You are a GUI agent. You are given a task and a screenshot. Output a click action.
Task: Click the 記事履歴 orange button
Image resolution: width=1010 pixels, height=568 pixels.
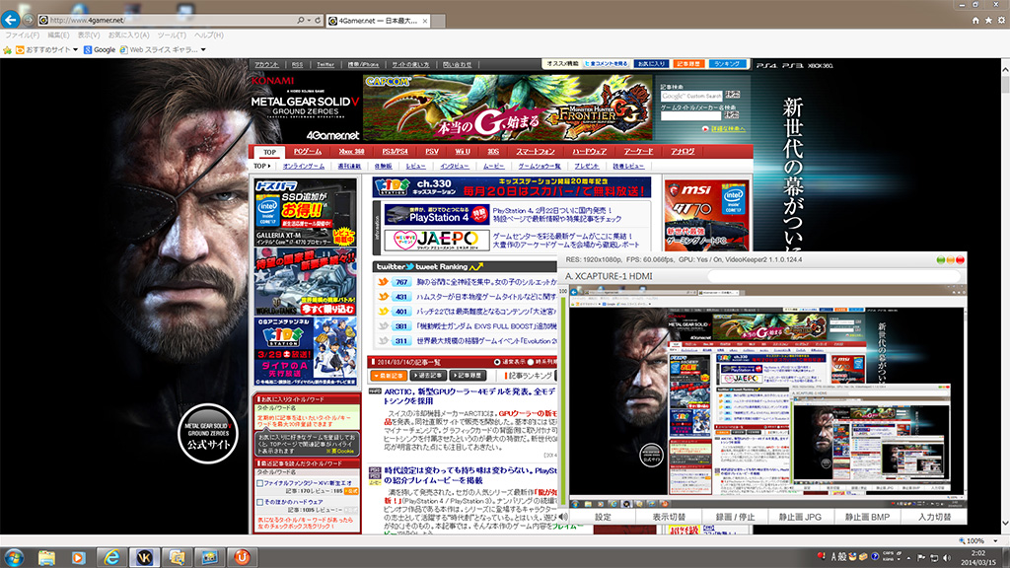pos(687,64)
